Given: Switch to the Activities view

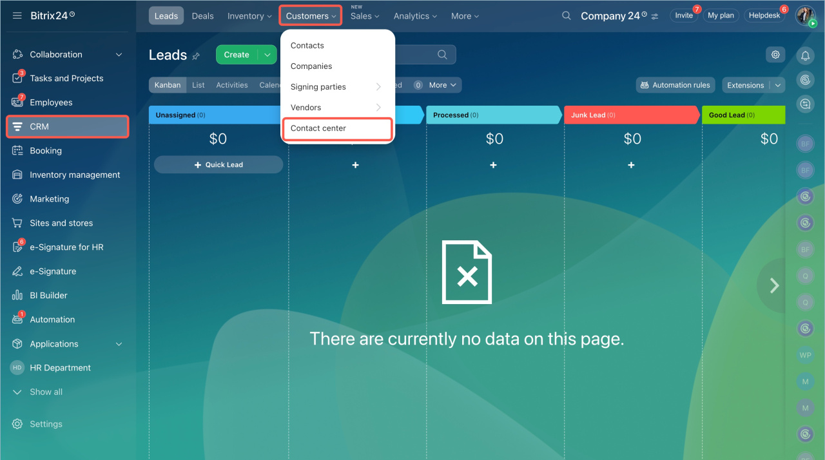Looking at the screenshot, I should coord(232,85).
